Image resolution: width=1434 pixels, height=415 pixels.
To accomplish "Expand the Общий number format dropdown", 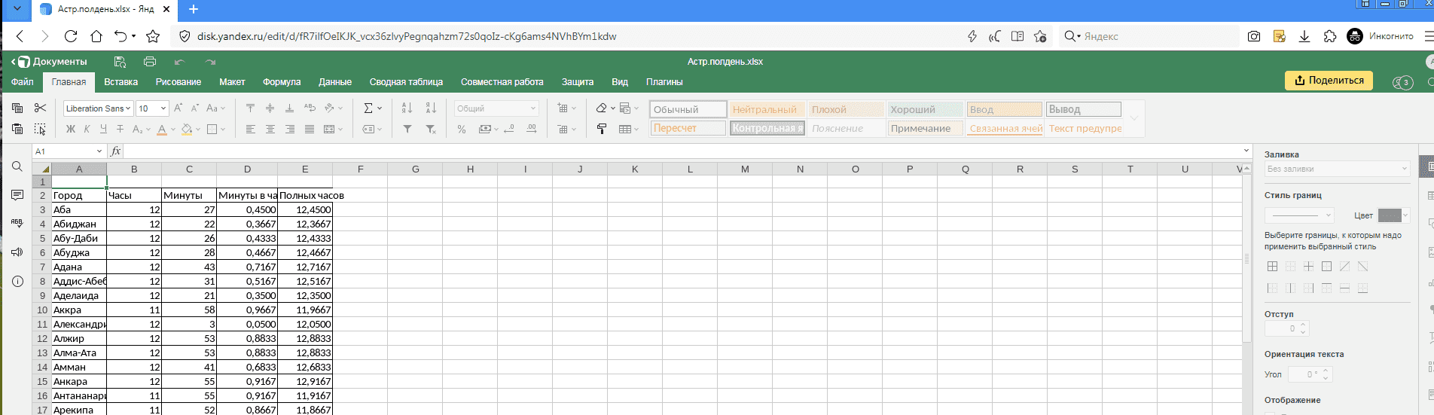I will pyautogui.click(x=496, y=108).
